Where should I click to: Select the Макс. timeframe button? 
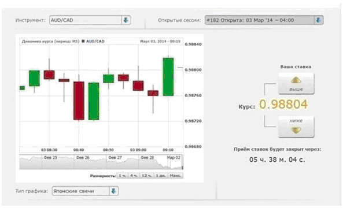tap(175, 176)
